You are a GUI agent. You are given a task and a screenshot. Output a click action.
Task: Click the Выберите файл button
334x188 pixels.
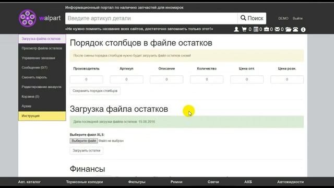83,141
